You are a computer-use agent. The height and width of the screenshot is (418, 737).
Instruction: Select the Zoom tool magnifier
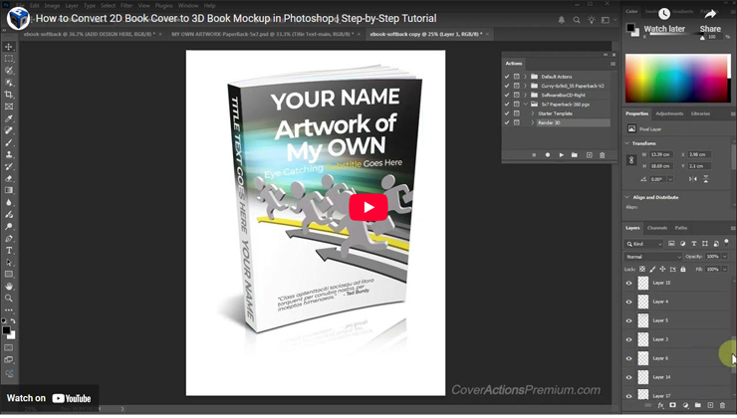9,298
